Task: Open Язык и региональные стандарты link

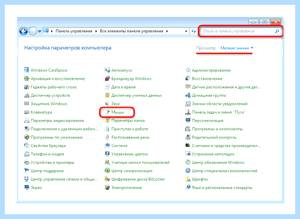Action: tap(222, 188)
